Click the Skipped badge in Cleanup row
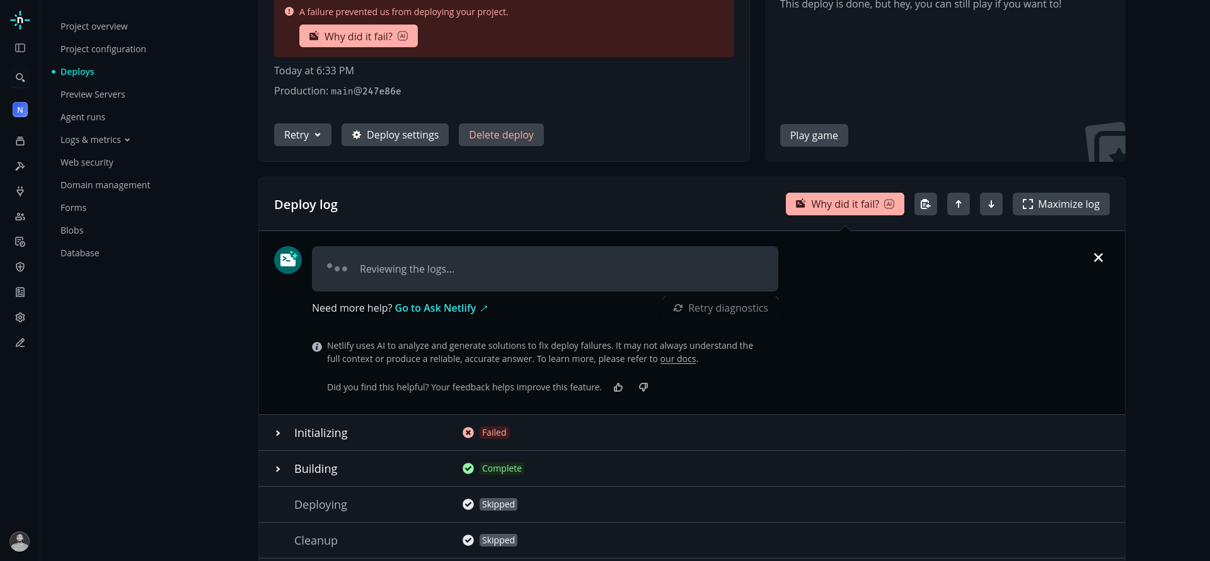The height and width of the screenshot is (561, 1210). (x=498, y=540)
